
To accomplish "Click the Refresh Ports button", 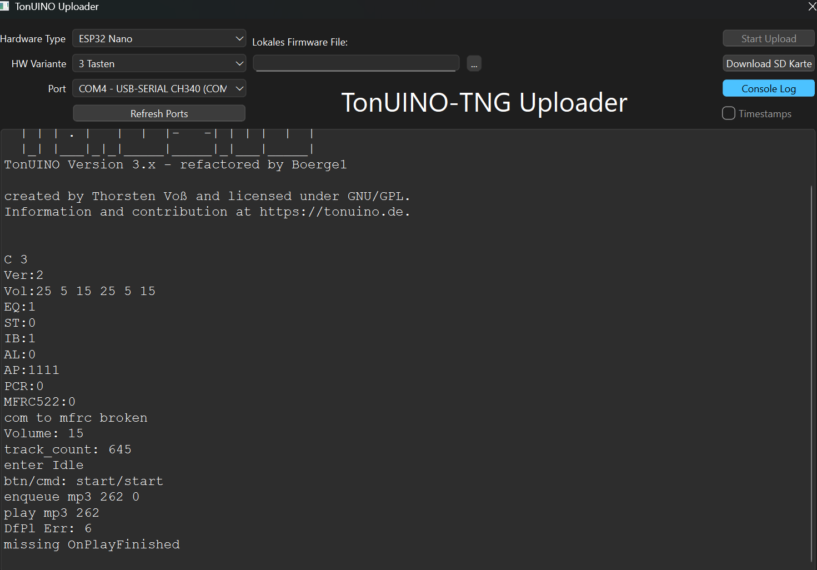I will tap(159, 113).
